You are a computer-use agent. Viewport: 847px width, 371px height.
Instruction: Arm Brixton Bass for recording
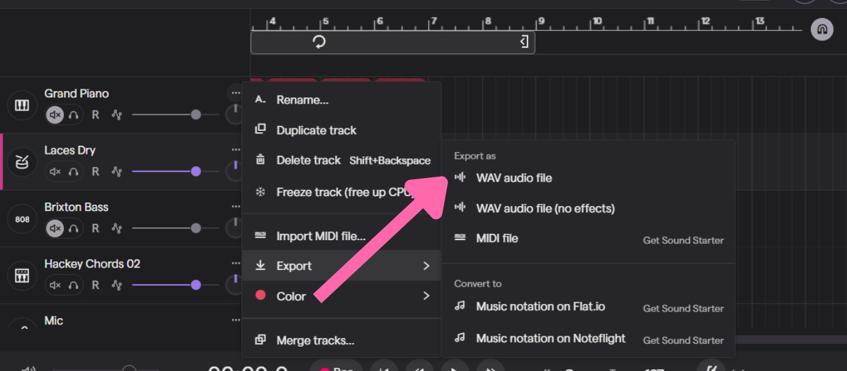(95, 228)
